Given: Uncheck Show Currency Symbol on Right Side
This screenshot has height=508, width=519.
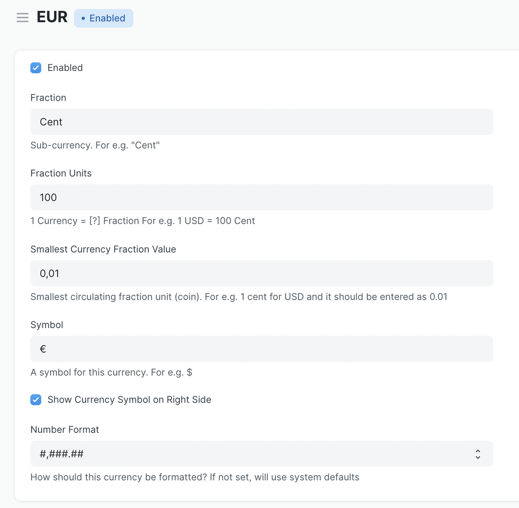Looking at the screenshot, I should pos(36,399).
